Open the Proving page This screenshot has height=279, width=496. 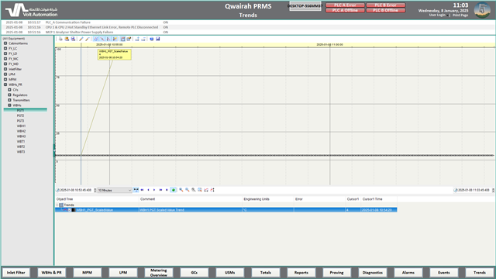point(336,272)
